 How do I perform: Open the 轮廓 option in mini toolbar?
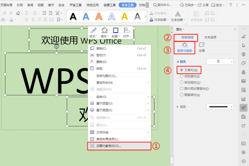[115, 32]
